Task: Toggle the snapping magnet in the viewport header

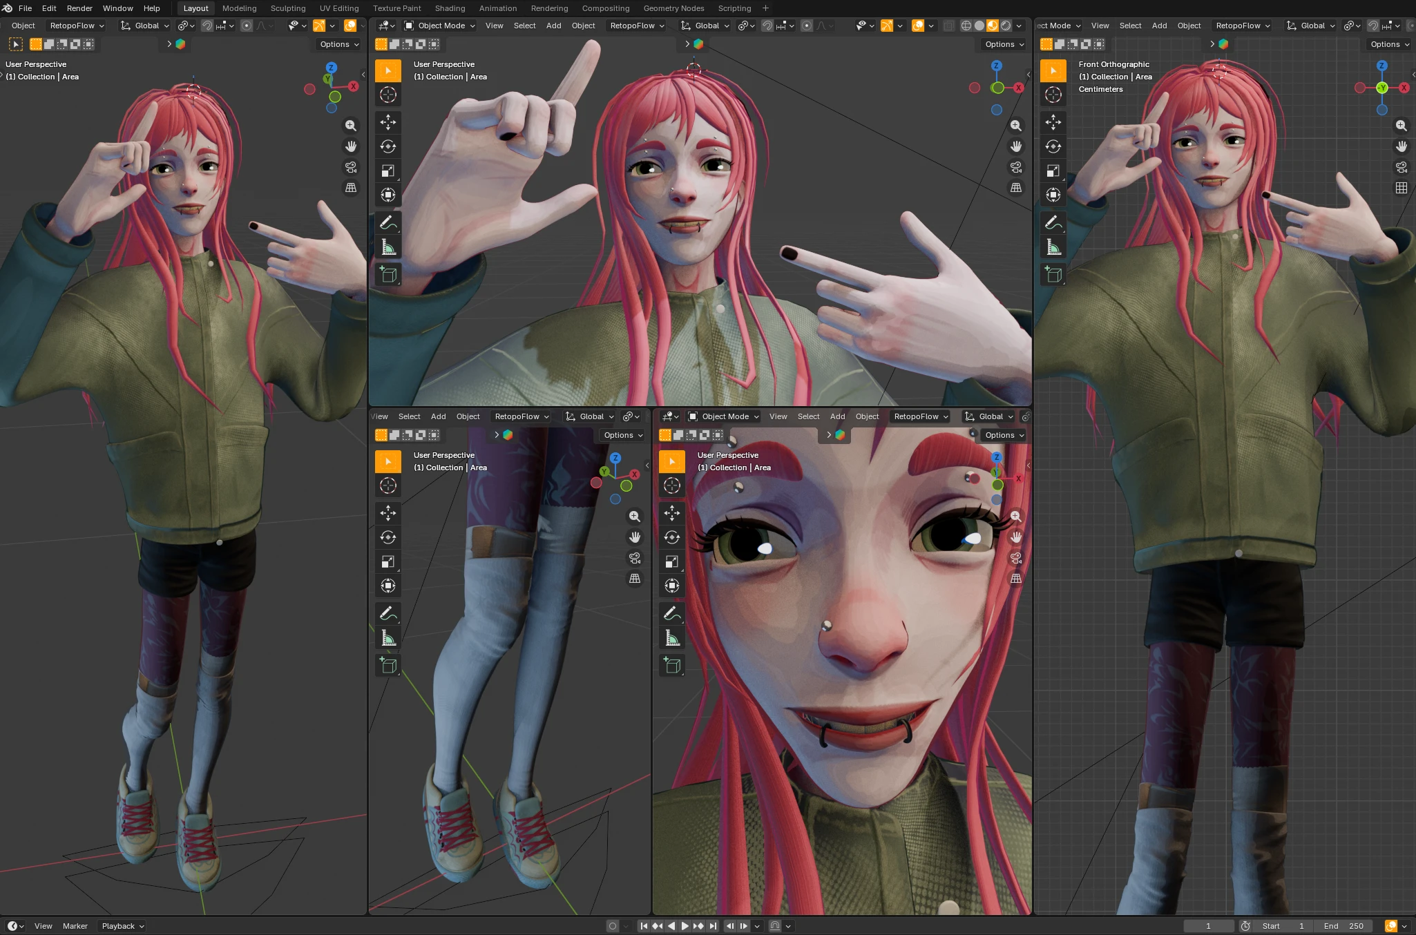Action: (767, 26)
